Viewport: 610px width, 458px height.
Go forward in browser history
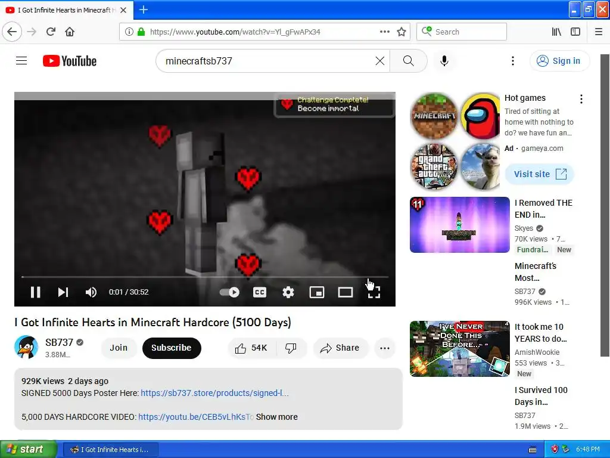tap(32, 32)
